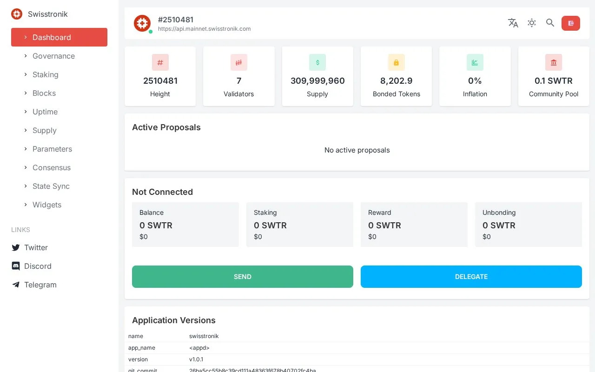This screenshot has width=595, height=372.
Task: Click the Bonded Tokens lock icon
Action: click(397, 62)
